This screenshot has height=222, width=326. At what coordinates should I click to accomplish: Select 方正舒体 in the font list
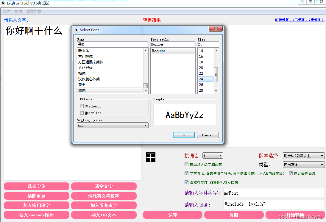pos(110,68)
